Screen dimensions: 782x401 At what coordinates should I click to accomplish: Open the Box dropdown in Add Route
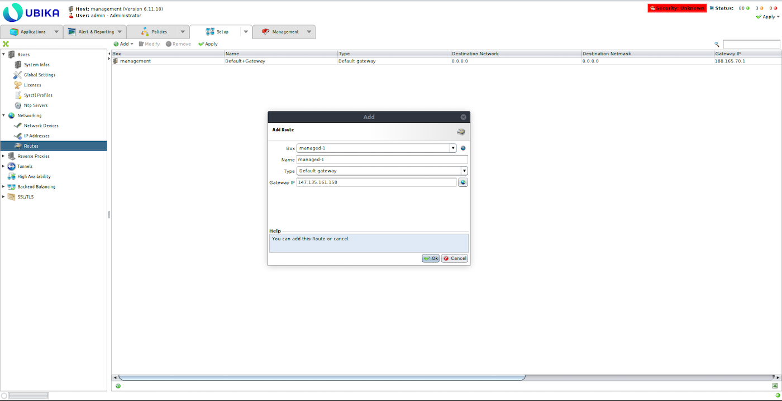coord(453,148)
